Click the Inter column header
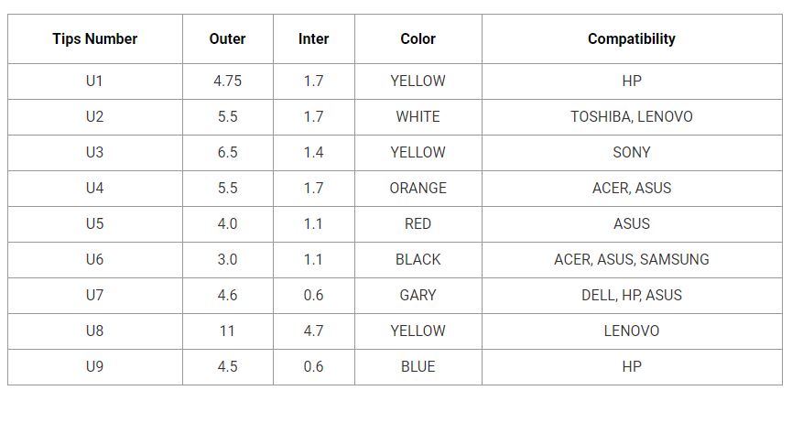The width and height of the screenshot is (792, 423). (313, 38)
